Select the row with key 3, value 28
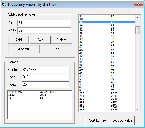The image size is (145, 128). click(107, 16)
